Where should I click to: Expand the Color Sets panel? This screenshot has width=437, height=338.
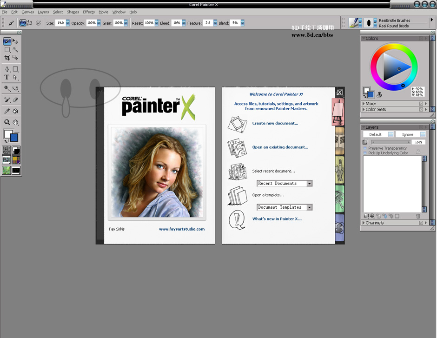tap(364, 110)
